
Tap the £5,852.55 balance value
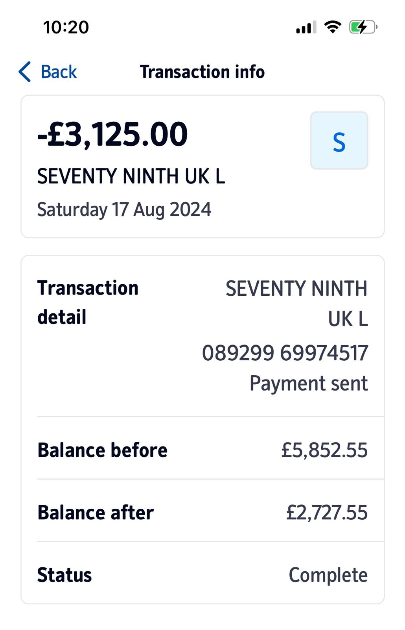click(x=324, y=450)
